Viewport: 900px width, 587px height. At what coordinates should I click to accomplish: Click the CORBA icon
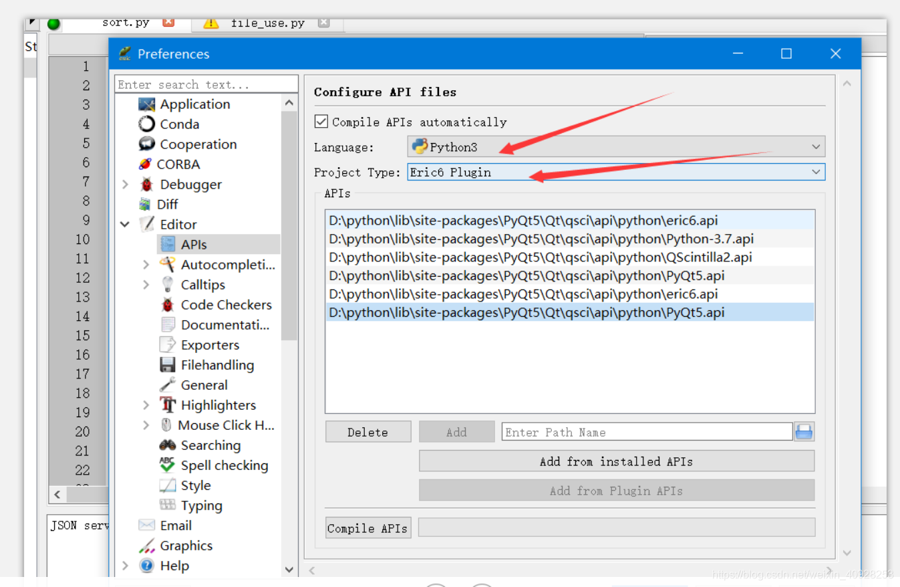click(145, 164)
